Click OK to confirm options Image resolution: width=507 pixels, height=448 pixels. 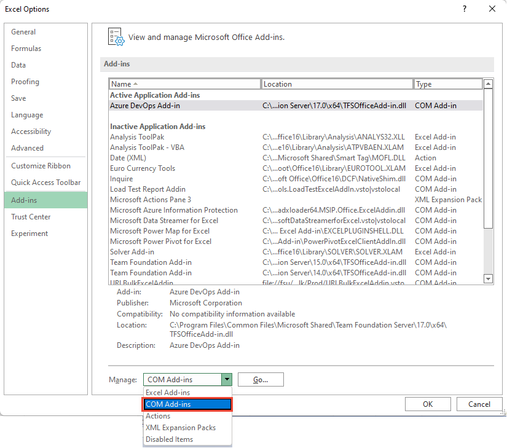pos(428,404)
